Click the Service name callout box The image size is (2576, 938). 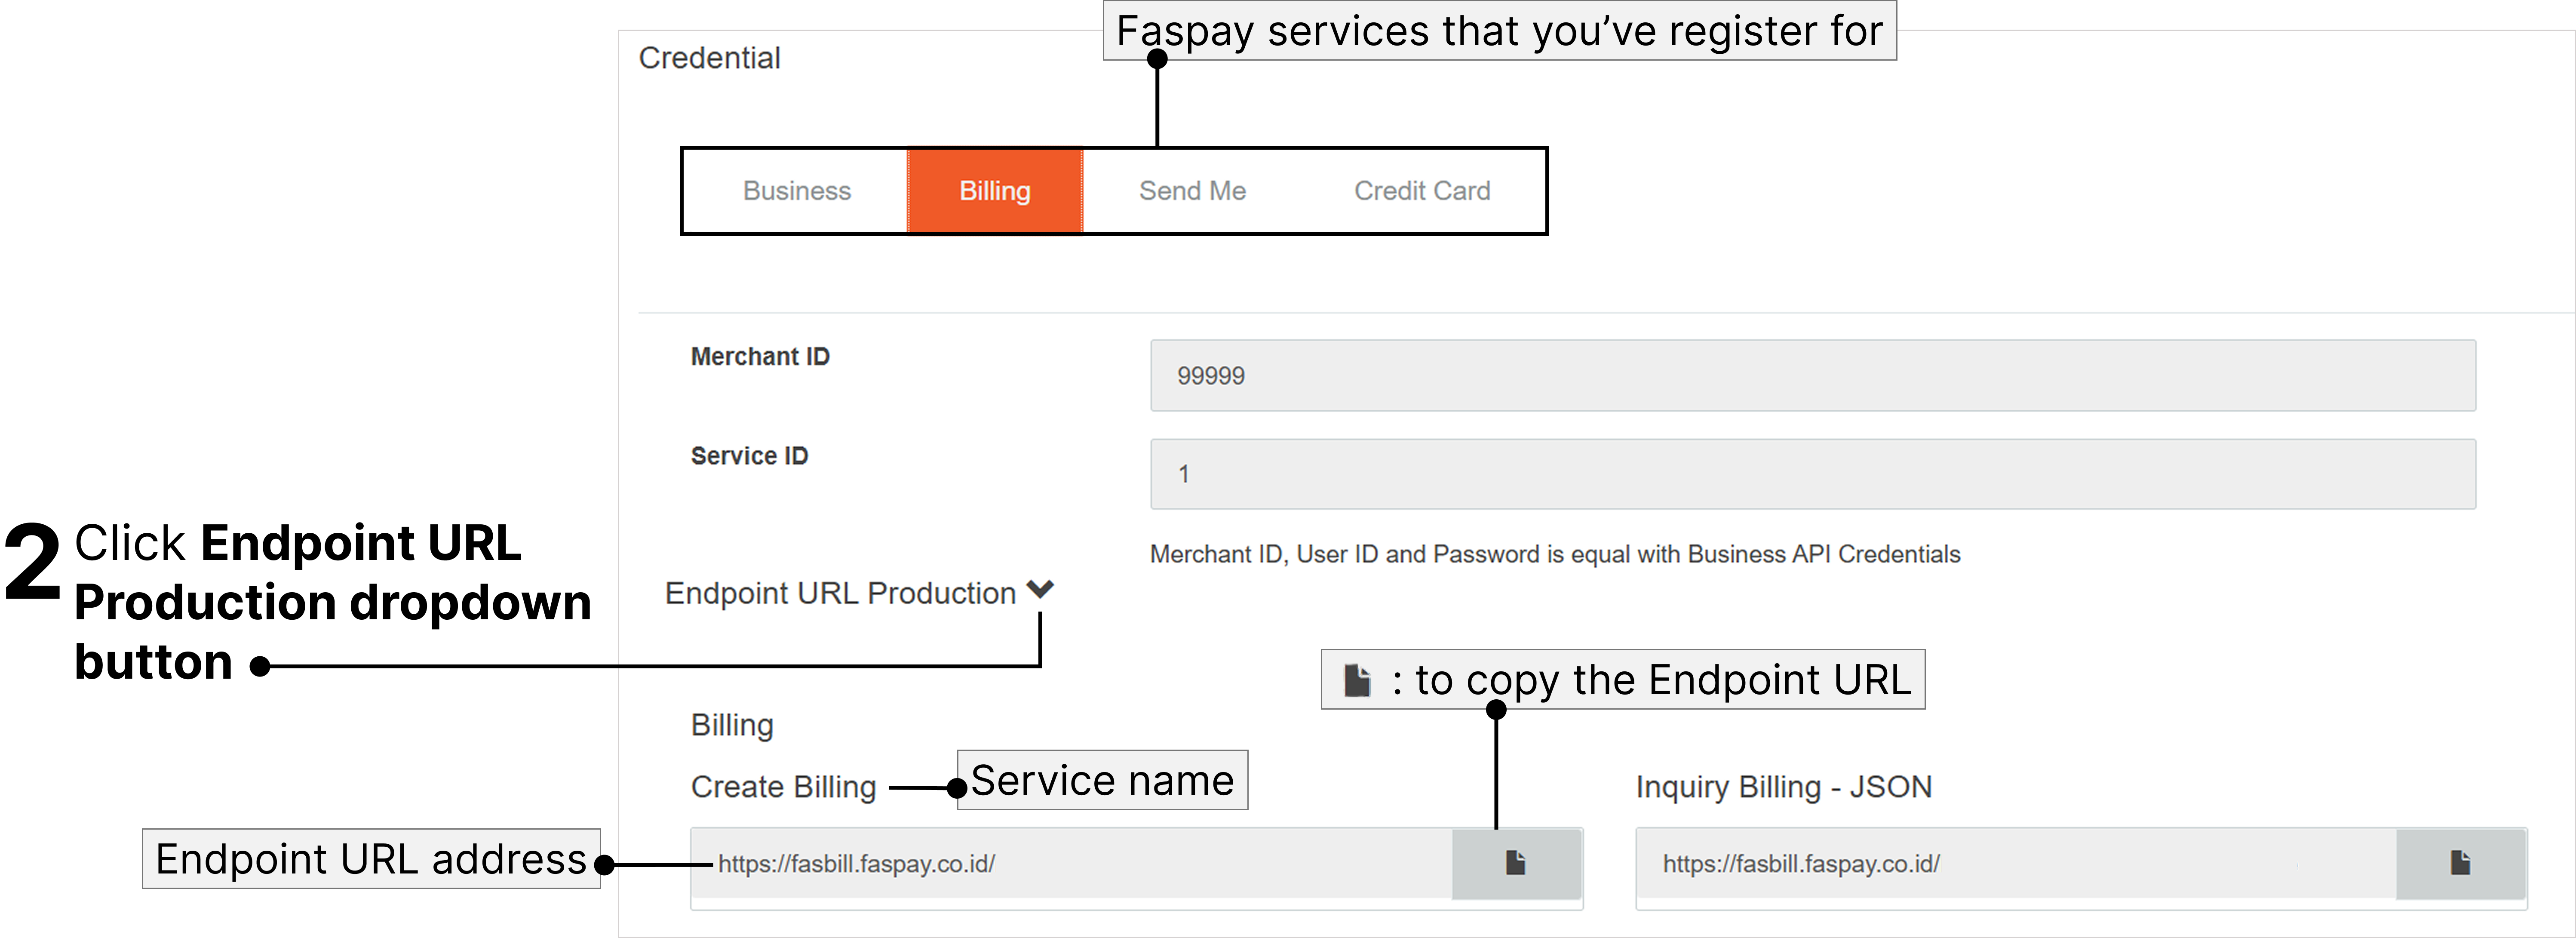click(x=1102, y=780)
